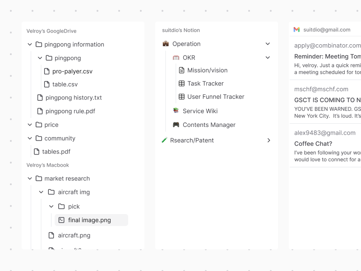Click sender mschf@mschf.com
Image resolution: width=361 pixels, height=271 pixels.
[321, 89]
